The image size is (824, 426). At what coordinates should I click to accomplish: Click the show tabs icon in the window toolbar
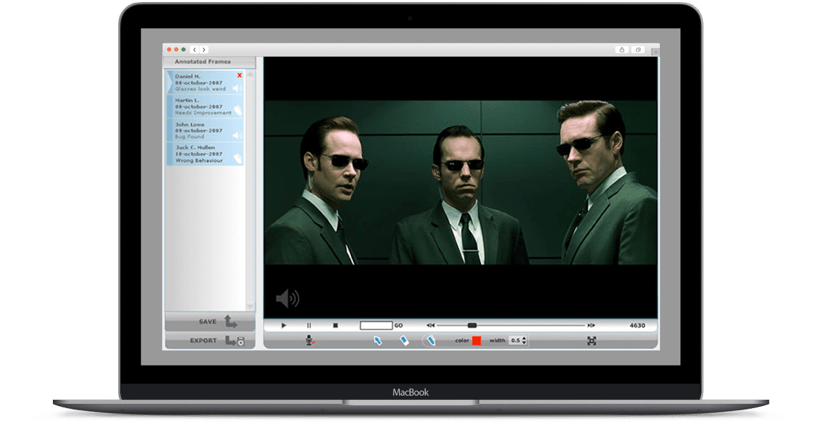[x=638, y=49]
